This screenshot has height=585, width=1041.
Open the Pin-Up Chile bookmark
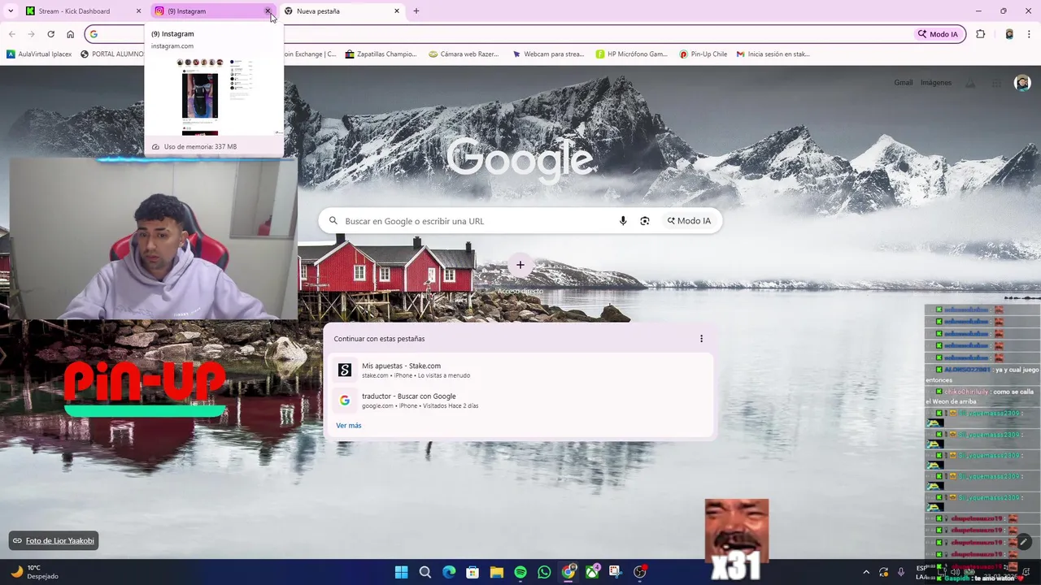pyautogui.click(x=703, y=54)
